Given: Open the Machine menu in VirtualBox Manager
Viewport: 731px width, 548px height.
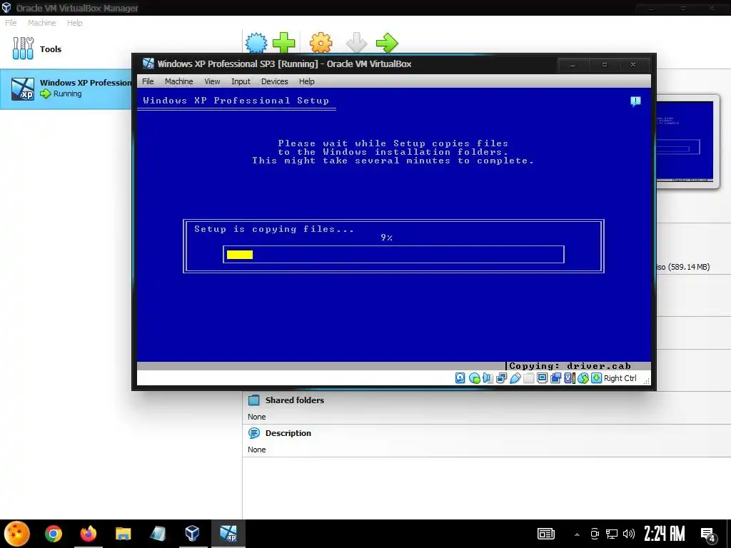Looking at the screenshot, I should [x=41, y=23].
